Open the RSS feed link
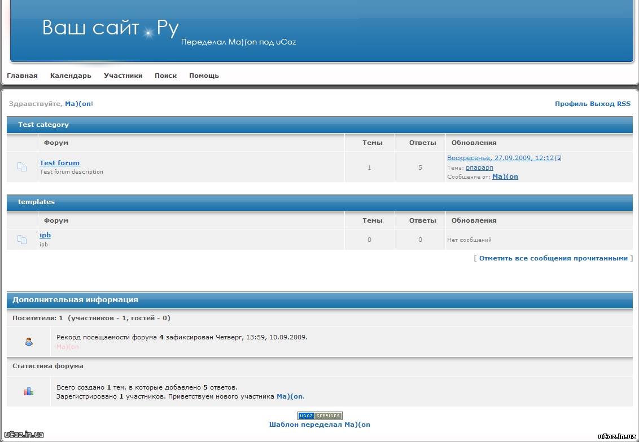 coord(624,104)
